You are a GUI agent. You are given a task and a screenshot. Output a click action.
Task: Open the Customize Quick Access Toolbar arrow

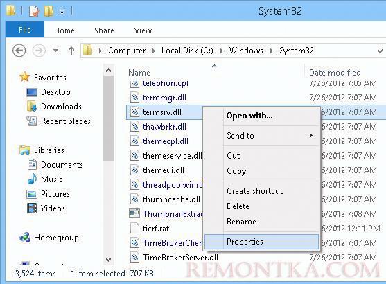[62, 12]
